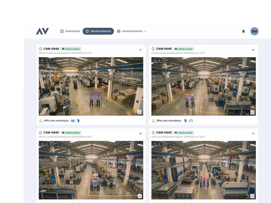
Task: Toggle the Câmera online badge on CAM-084D
Action: (184, 133)
